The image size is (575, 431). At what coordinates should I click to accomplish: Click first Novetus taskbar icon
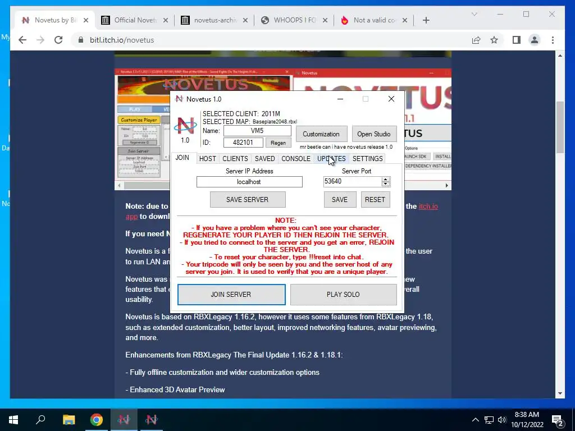(x=124, y=420)
